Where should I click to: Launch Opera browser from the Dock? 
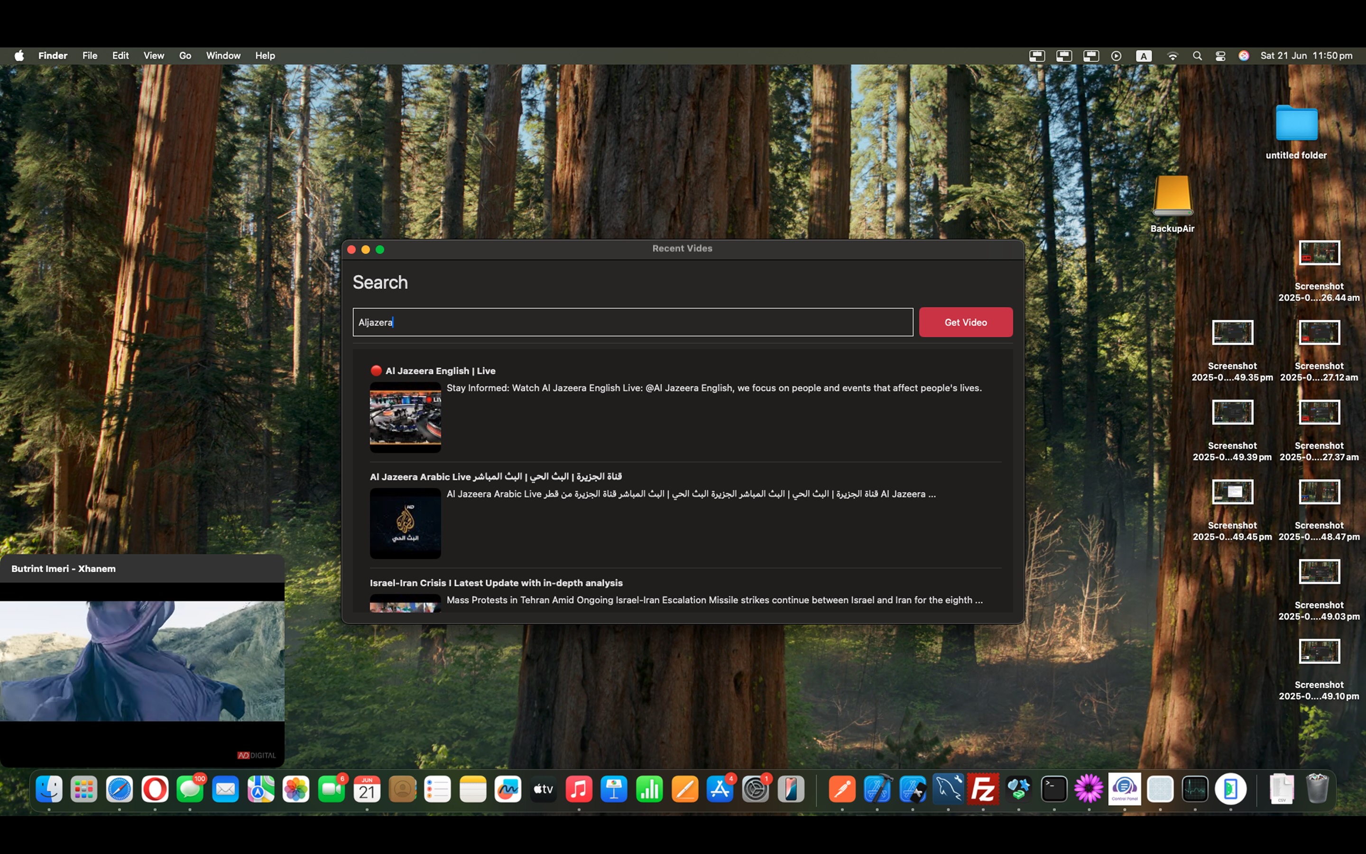(155, 789)
